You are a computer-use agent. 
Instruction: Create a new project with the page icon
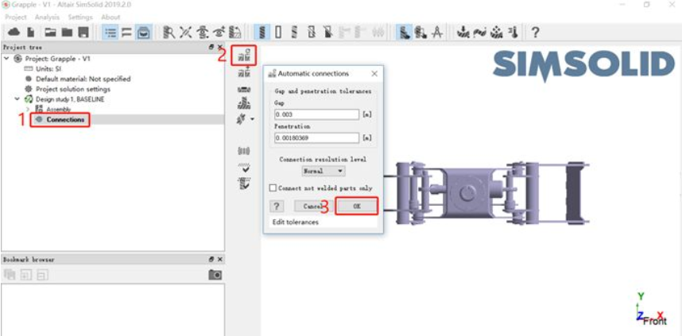click(30, 32)
